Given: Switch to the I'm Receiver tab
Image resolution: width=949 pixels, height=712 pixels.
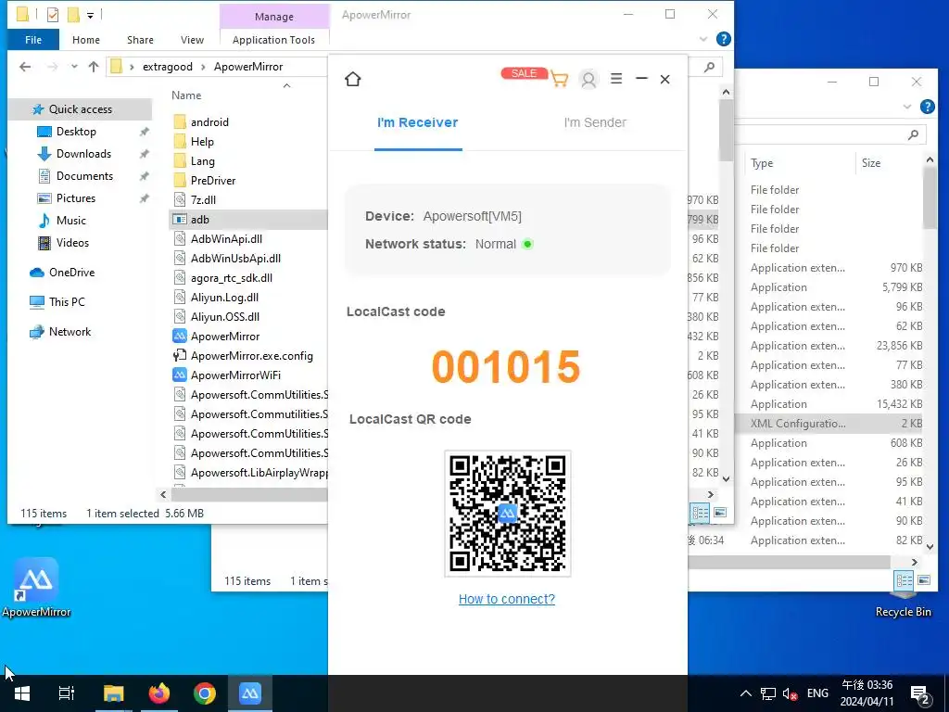Looking at the screenshot, I should (418, 122).
